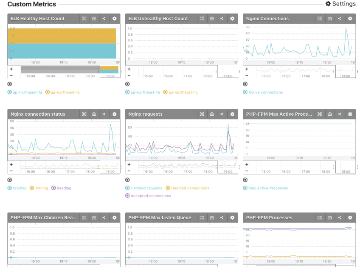Screen dimensions: 363x267
Task: Expand Nginx requests chart to fullscreen
Action: tap(202, 114)
